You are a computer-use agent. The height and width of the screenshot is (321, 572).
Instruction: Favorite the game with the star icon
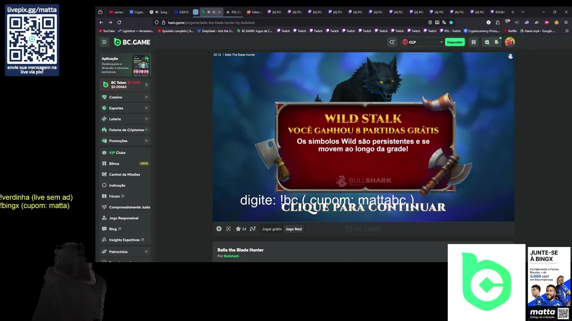[238, 229]
